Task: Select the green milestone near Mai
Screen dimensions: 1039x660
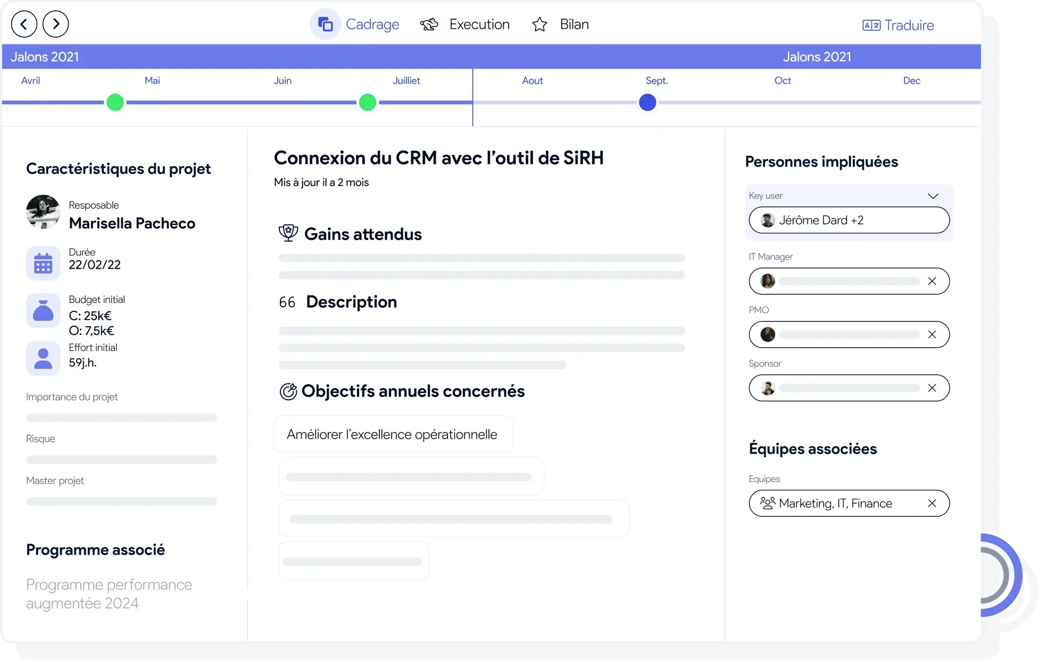Action: pyautogui.click(x=115, y=102)
